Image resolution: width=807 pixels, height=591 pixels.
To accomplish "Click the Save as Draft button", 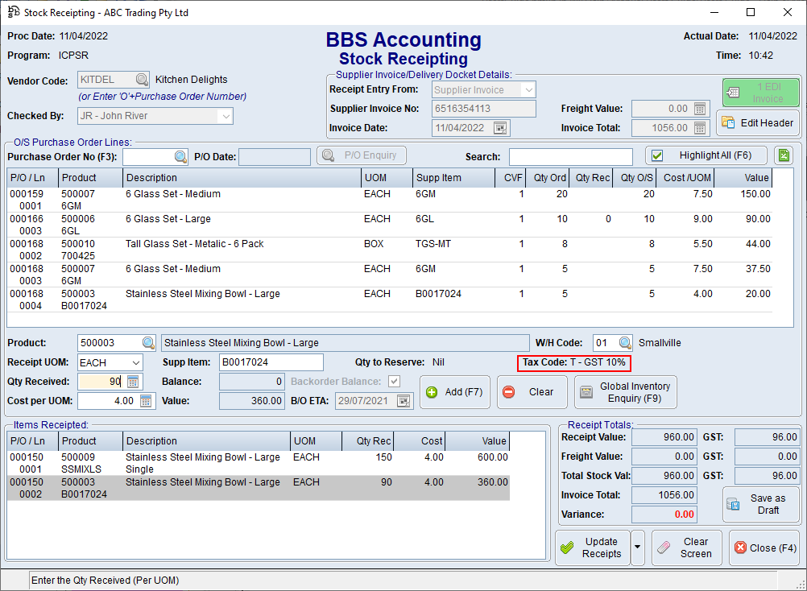I will click(x=760, y=504).
